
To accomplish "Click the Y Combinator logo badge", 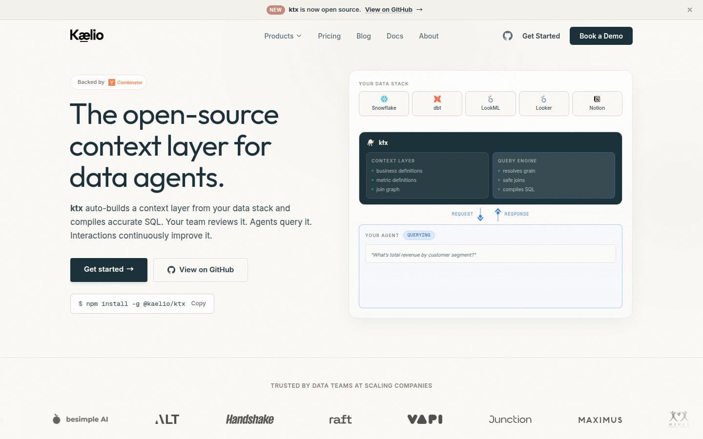I will point(125,82).
